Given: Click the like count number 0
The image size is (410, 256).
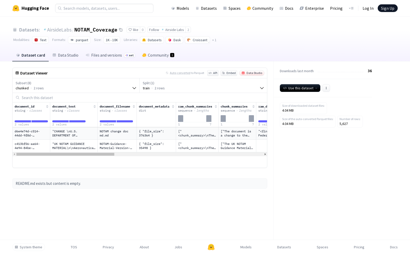Looking at the screenshot, I should click(x=143, y=30).
